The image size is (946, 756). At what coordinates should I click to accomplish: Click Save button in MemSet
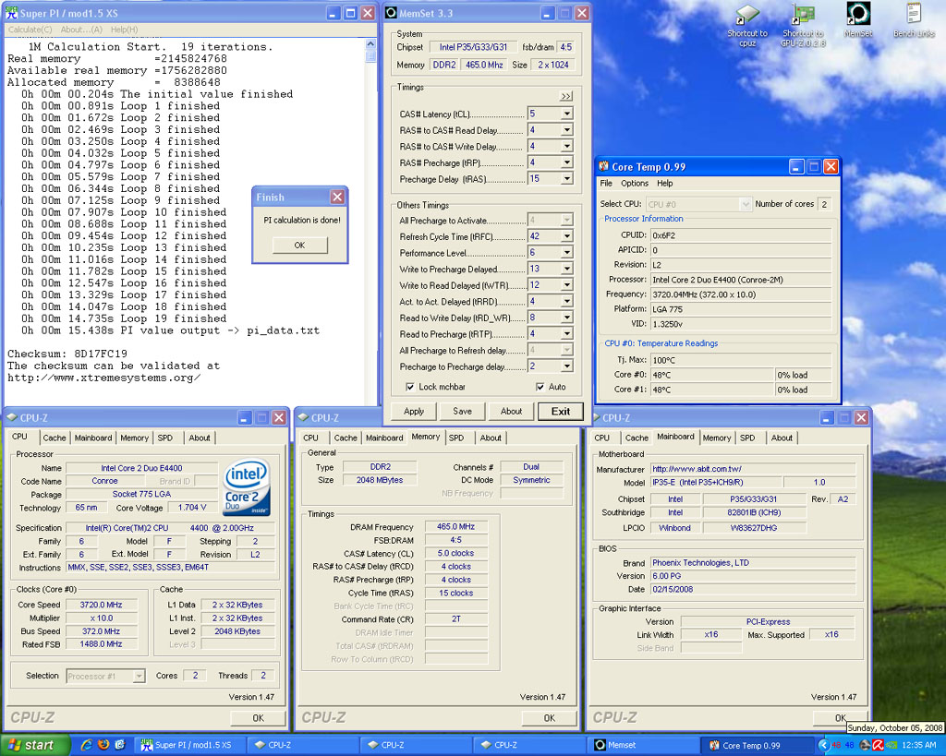[x=462, y=411]
